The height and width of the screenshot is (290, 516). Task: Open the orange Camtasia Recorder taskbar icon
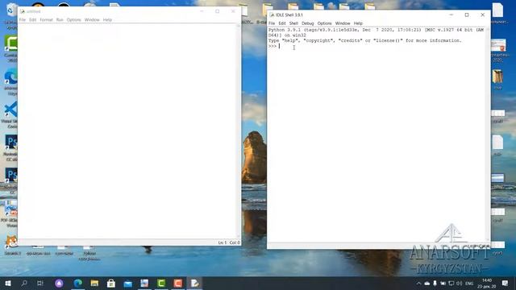pos(178,283)
